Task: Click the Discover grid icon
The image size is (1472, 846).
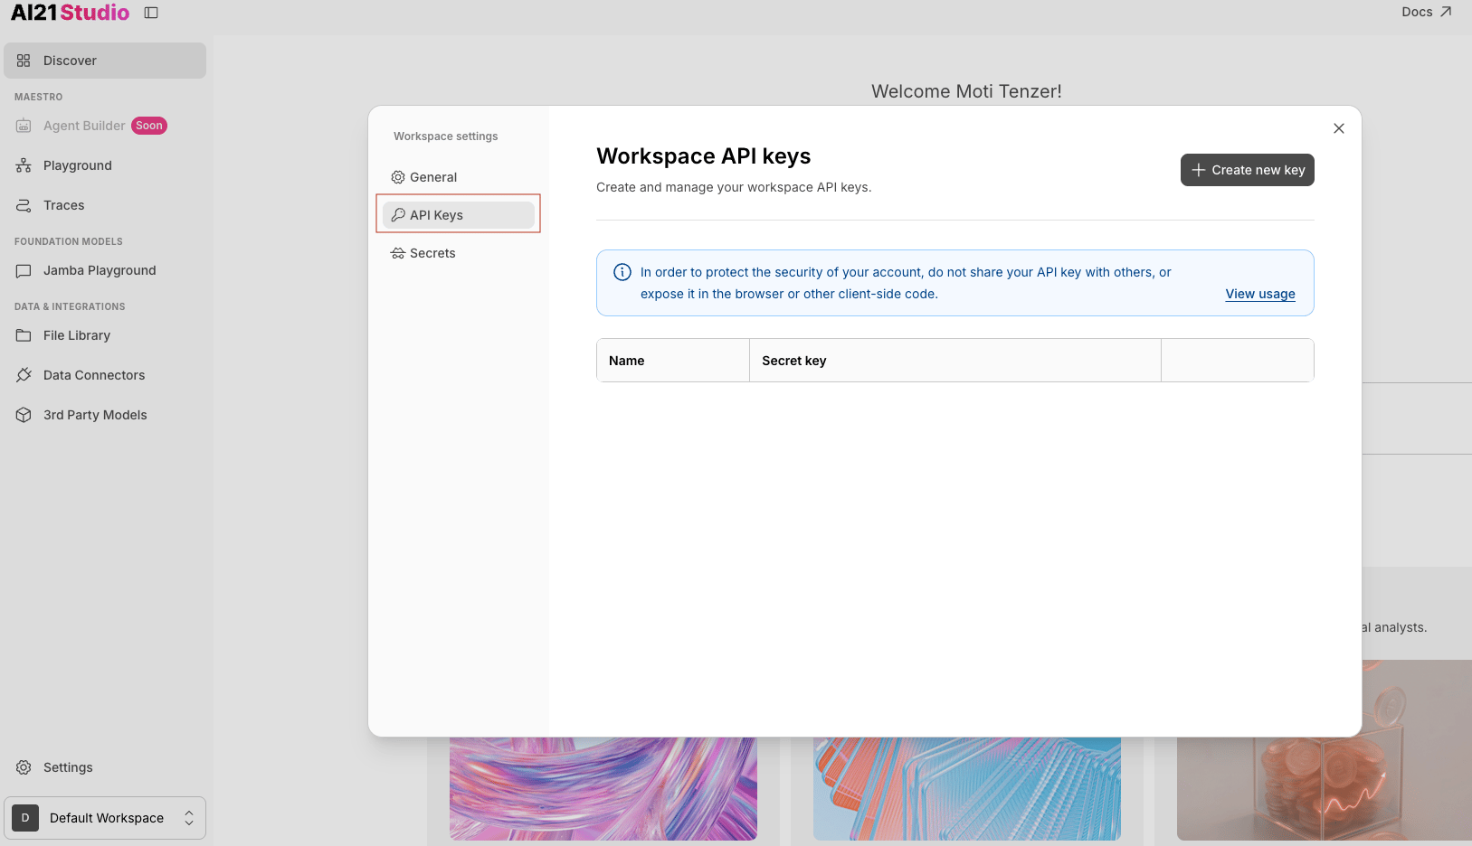Action: pyautogui.click(x=24, y=61)
